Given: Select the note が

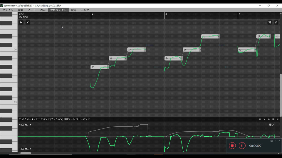Looking at the screenshot, I should [x=263, y=36].
